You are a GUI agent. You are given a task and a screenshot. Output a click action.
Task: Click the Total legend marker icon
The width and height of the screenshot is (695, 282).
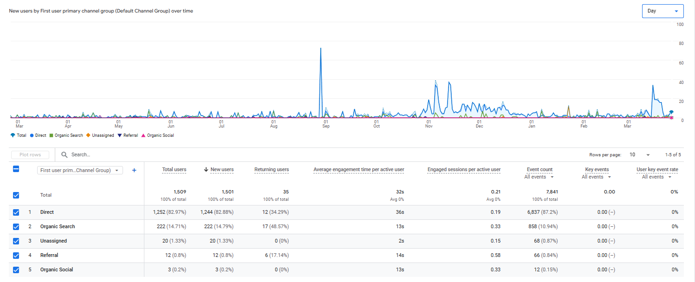[12, 135]
